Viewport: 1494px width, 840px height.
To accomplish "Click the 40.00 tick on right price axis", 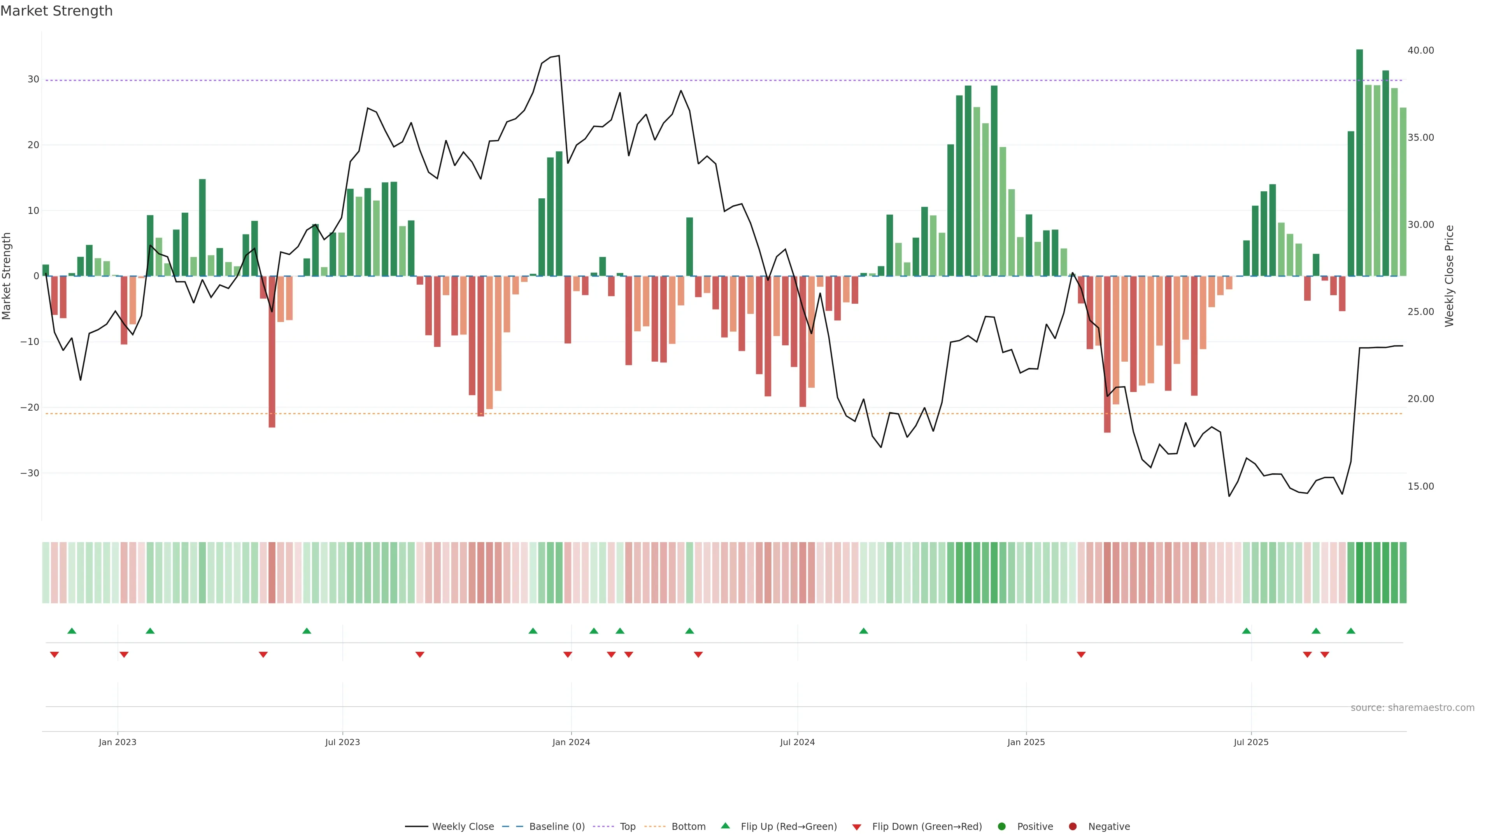I will point(1420,51).
